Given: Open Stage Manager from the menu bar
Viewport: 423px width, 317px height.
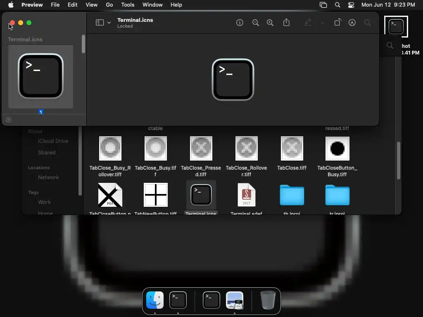Looking at the screenshot, I should (x=323, y=5).
